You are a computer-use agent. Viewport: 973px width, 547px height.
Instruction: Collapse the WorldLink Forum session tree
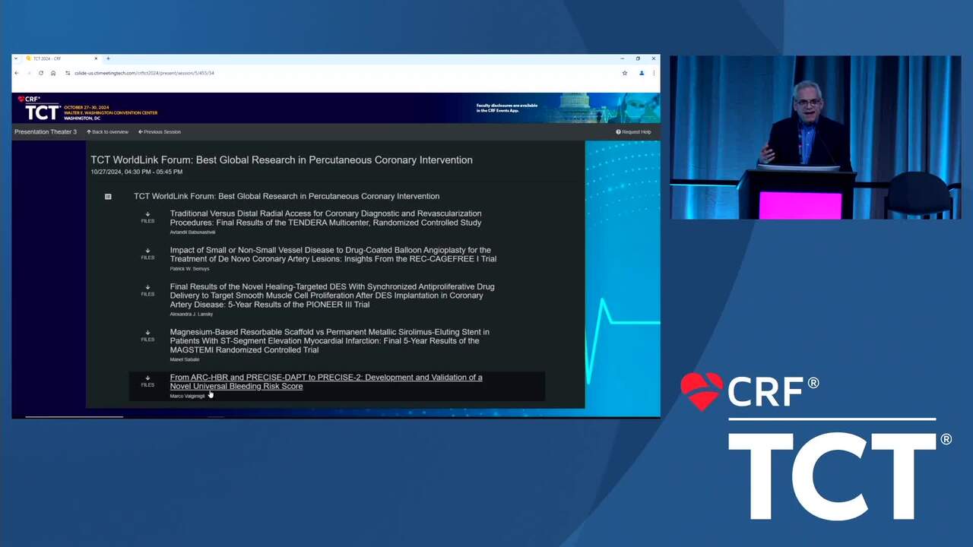(x=108, y=197)
